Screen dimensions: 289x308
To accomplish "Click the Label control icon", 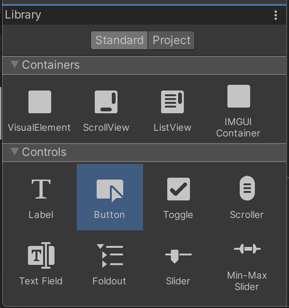I will 41,190.
